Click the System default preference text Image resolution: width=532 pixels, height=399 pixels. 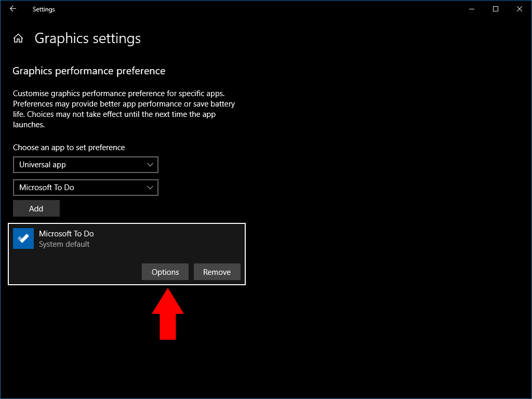(64, 244)
